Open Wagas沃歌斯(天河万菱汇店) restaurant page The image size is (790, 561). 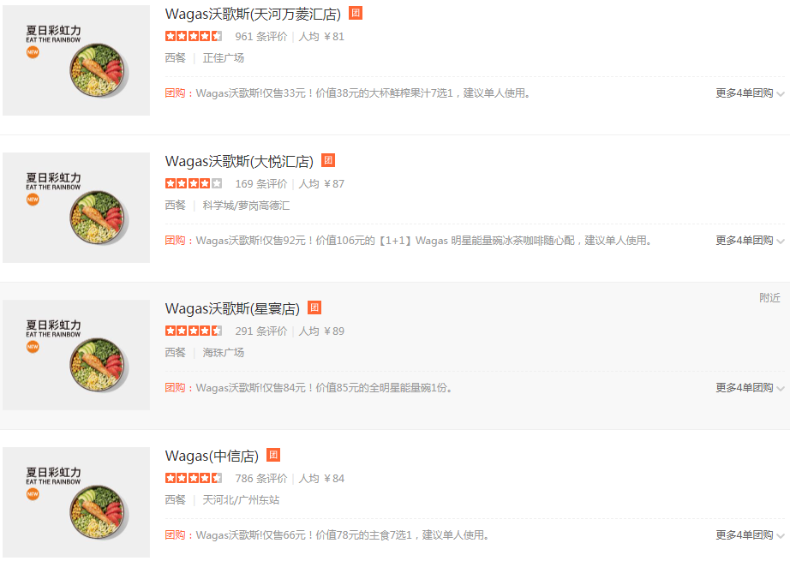253,14
